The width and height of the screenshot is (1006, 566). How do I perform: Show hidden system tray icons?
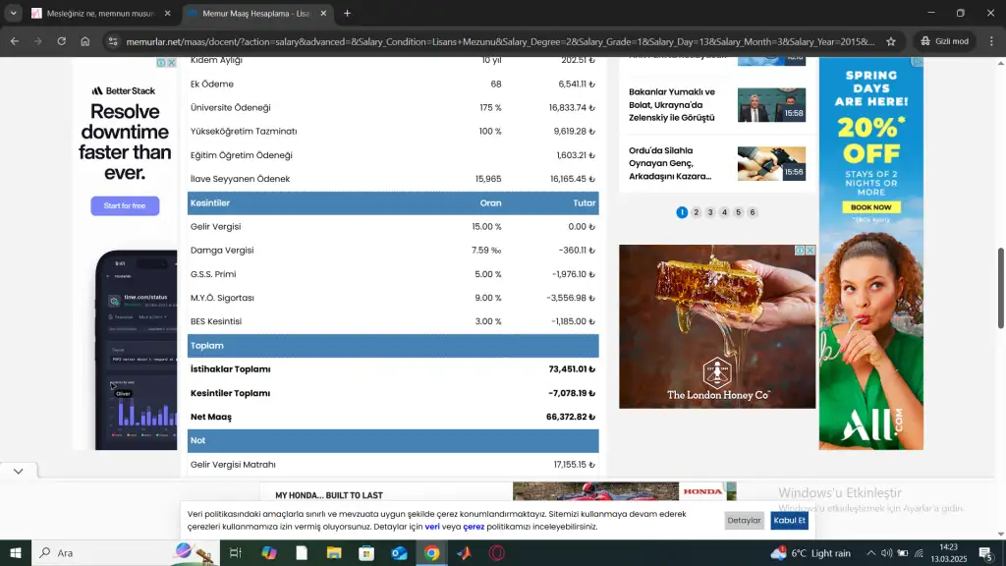click(870, 553)
